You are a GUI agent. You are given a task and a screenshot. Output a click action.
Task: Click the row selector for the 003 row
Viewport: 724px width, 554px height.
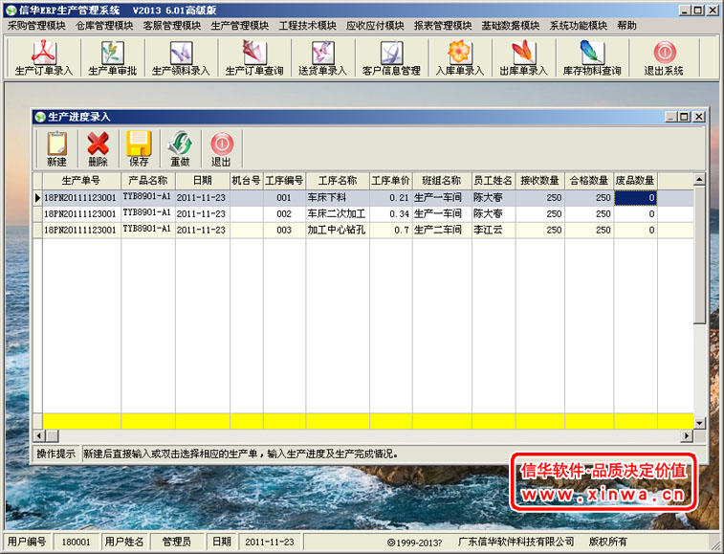tap(38, 230)
